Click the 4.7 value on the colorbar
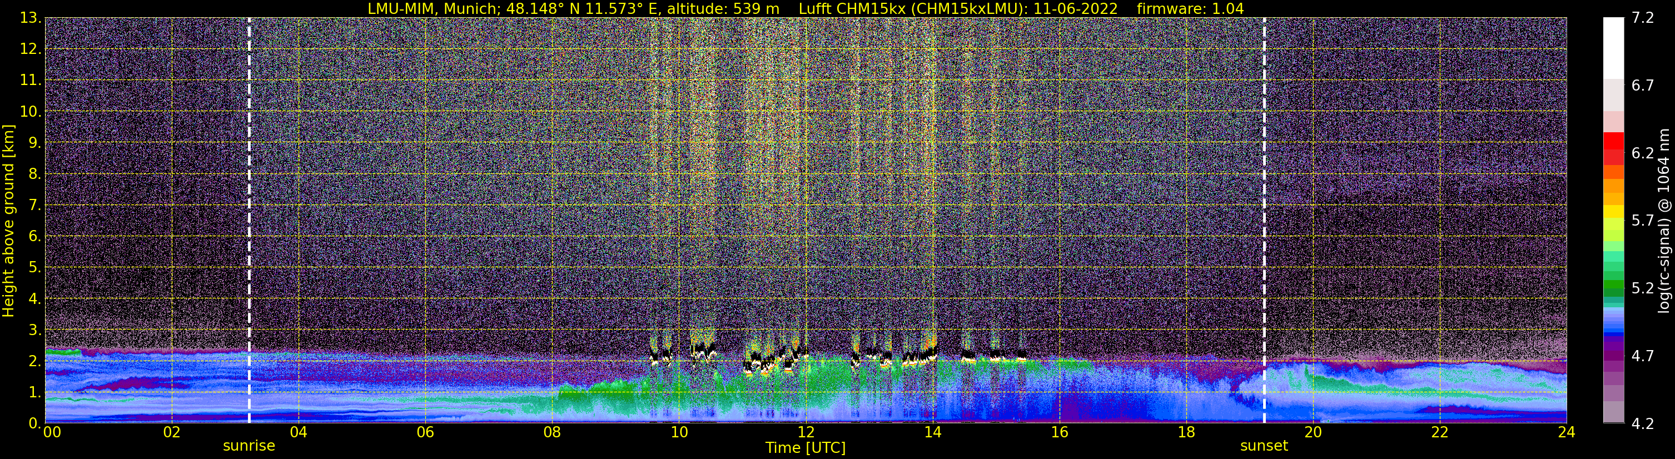 point(1643,356)
